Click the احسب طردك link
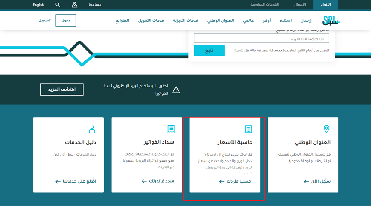Screen dimensions: 371x213 tap(236, 181)
